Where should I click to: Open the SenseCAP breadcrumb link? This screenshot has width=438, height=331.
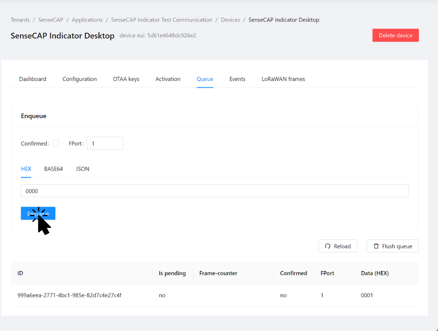[x=51, y=20]
